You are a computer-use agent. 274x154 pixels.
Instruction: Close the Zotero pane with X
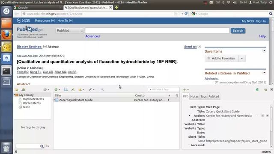tap(271, 89)
